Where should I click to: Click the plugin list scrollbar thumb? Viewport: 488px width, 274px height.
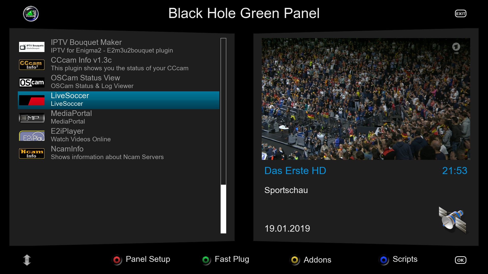(x=223, y=209)
